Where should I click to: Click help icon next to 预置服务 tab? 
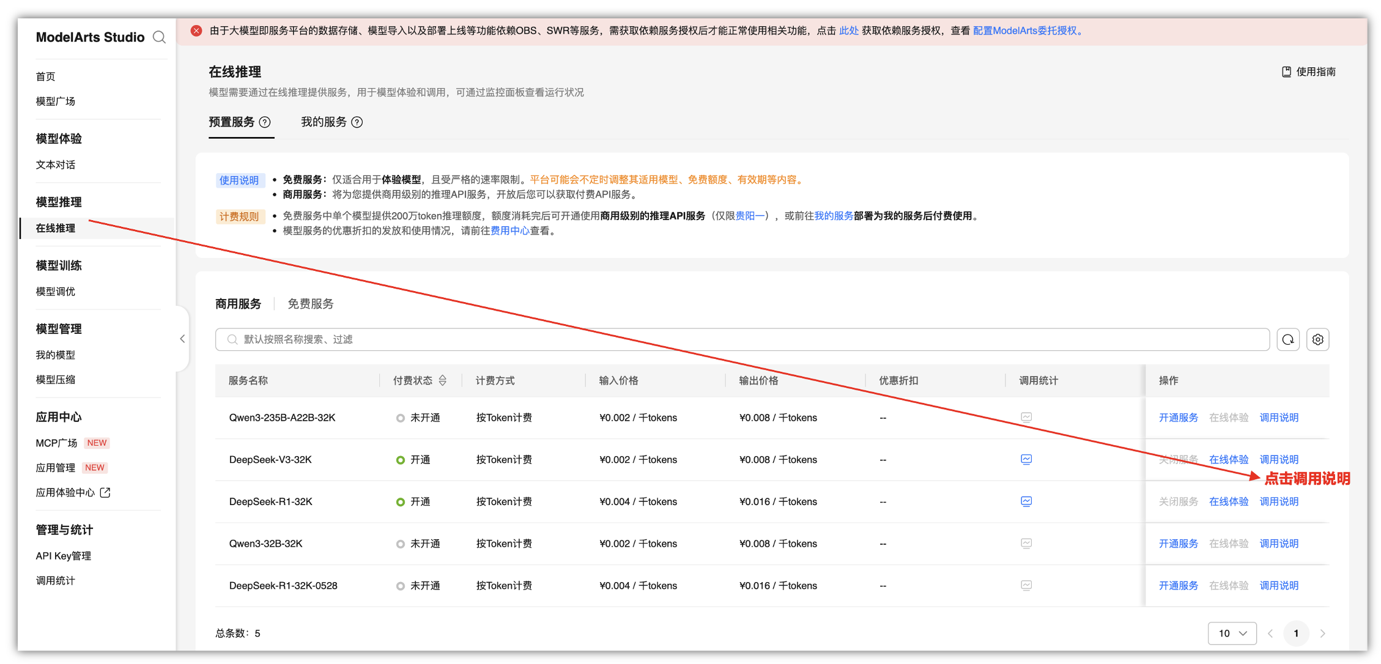(x=265, y=122)
